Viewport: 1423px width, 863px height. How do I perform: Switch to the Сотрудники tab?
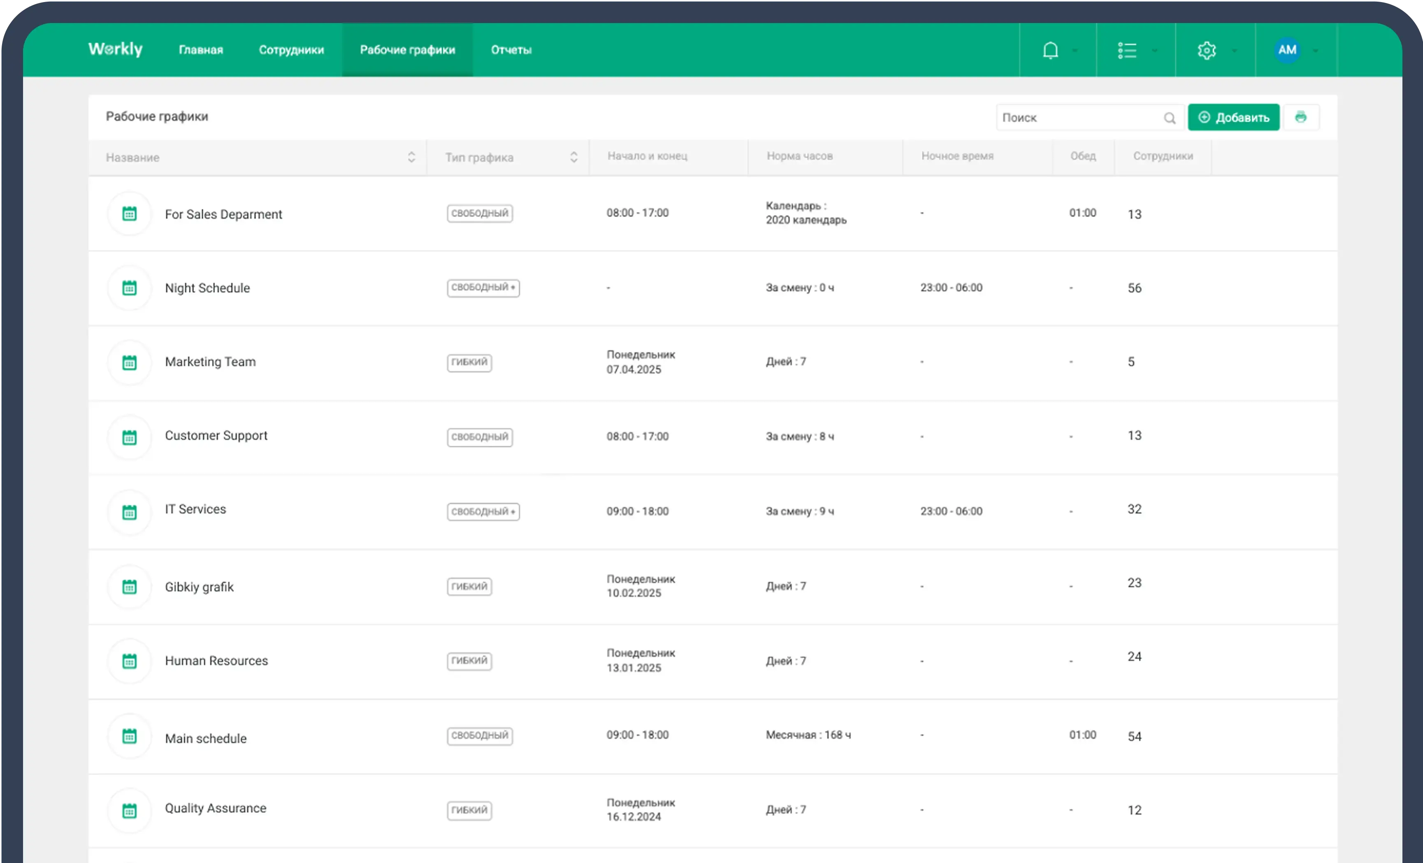292,50
